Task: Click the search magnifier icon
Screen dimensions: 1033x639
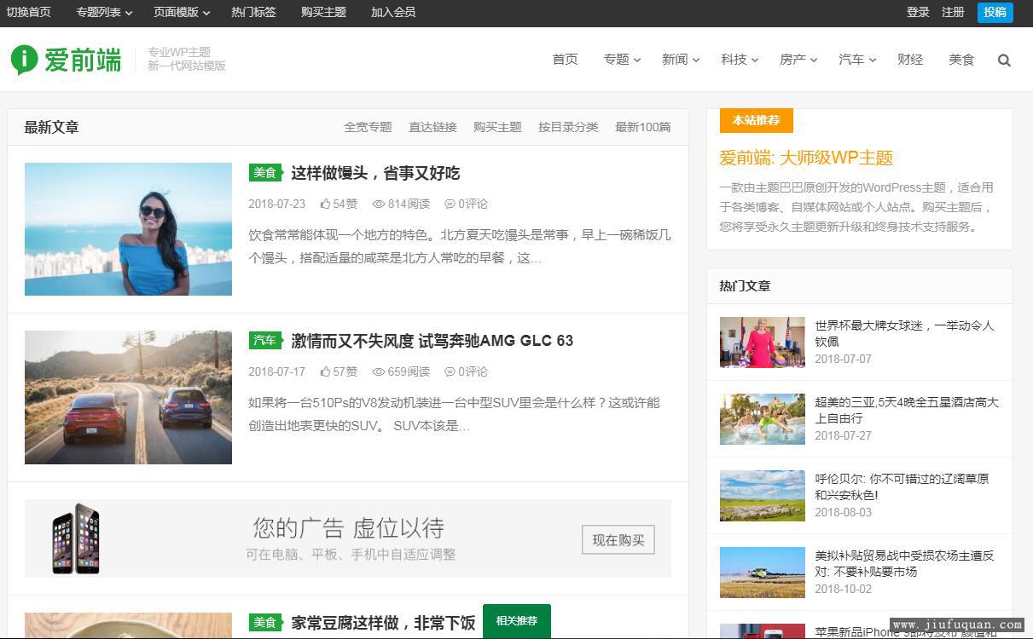Action: tap(1004, 60)
